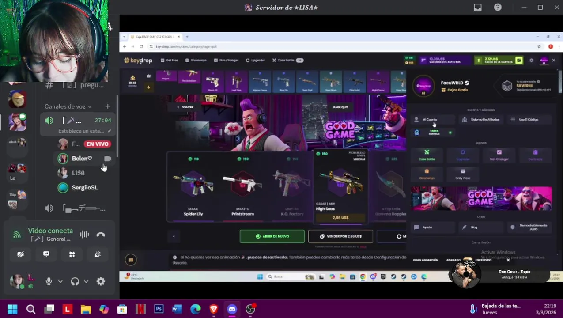This screenshot has height=318, width=563.
Task: Open Photoshop from the taskbar
Action: click(159, 309)
